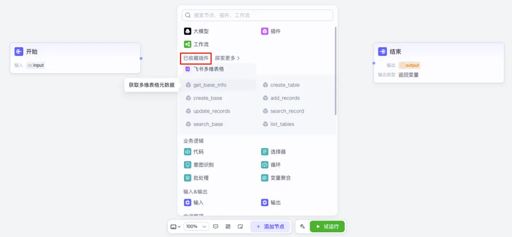Click the 循环 loop icon

point(265,165)
